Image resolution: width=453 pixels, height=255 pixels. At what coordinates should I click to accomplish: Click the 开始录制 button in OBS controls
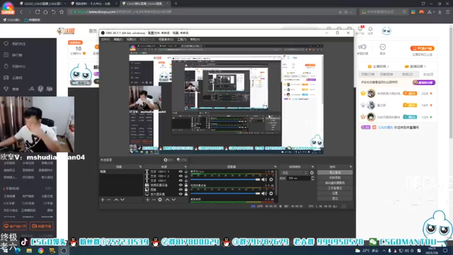335,178
